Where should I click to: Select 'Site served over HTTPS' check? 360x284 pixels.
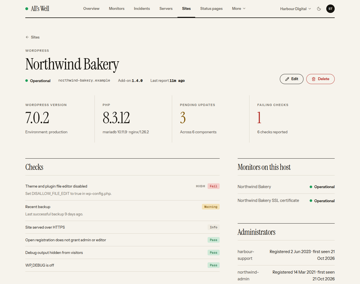coord(45,227)
